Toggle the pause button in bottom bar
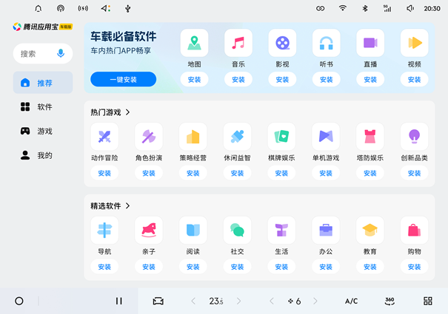448x314 pixels. [x=118, y=301]
